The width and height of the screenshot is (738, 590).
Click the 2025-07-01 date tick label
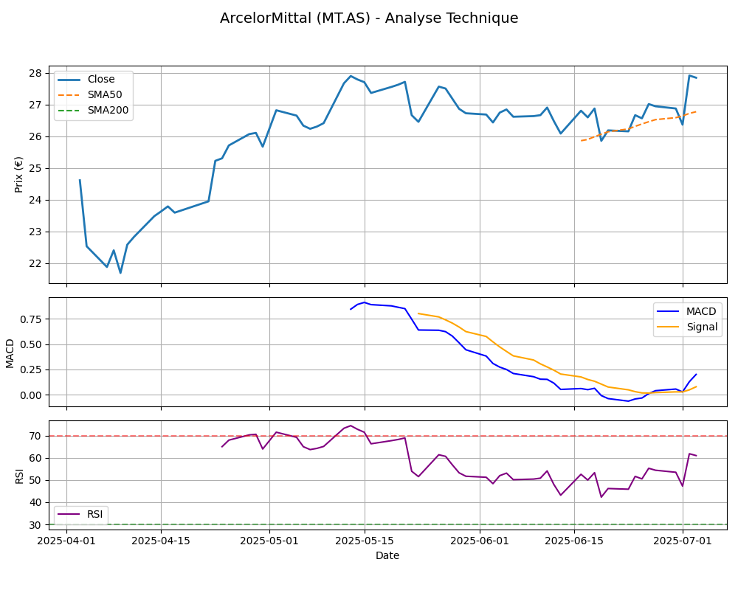683,541
